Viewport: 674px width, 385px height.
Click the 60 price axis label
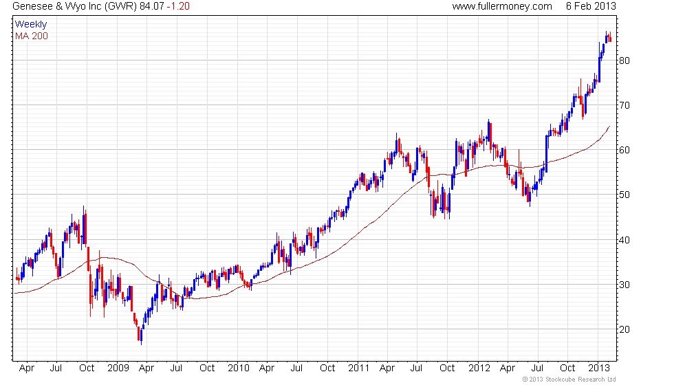[x=624, y=150]
